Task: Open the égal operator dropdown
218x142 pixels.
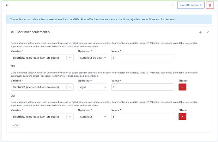Action: 92,87
